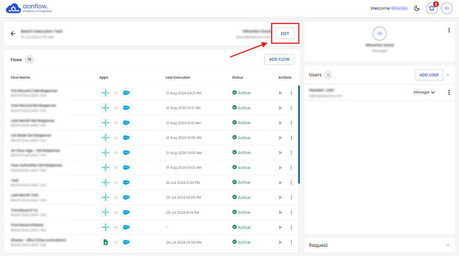This screenshot has width=459, height=256.
Task: Open three-dot menu on the profile card
Action: [449, 30]
